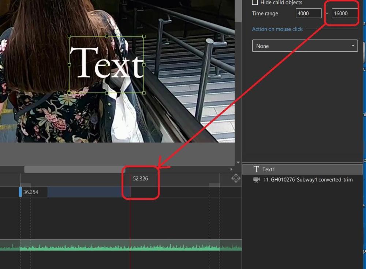The image size is (366, 269).
Task: Enable the Hide child objects checkbox
Action: click(255, 3)
